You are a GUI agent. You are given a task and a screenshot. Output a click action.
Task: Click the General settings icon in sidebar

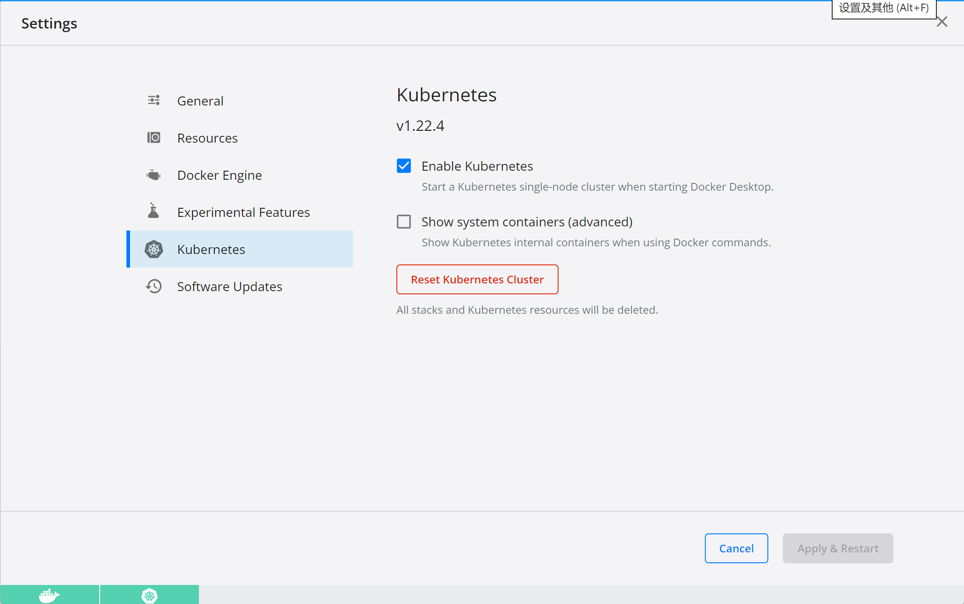click(154, 100)
